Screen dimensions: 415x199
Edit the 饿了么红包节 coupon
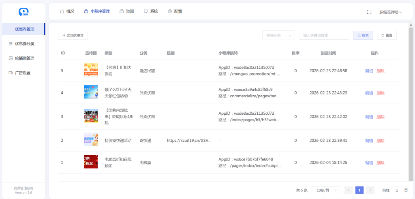(369, 93)
